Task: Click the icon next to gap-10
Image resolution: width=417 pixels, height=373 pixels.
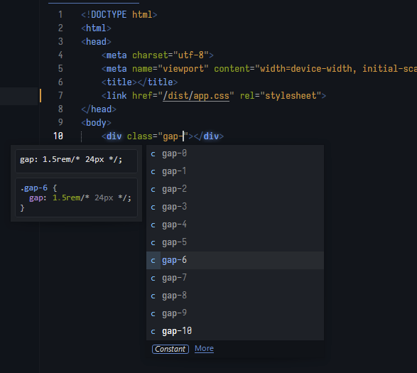Action: (x=153, y=331)
